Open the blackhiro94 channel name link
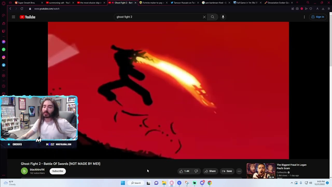Screen dimensions: 332x187 37,170
